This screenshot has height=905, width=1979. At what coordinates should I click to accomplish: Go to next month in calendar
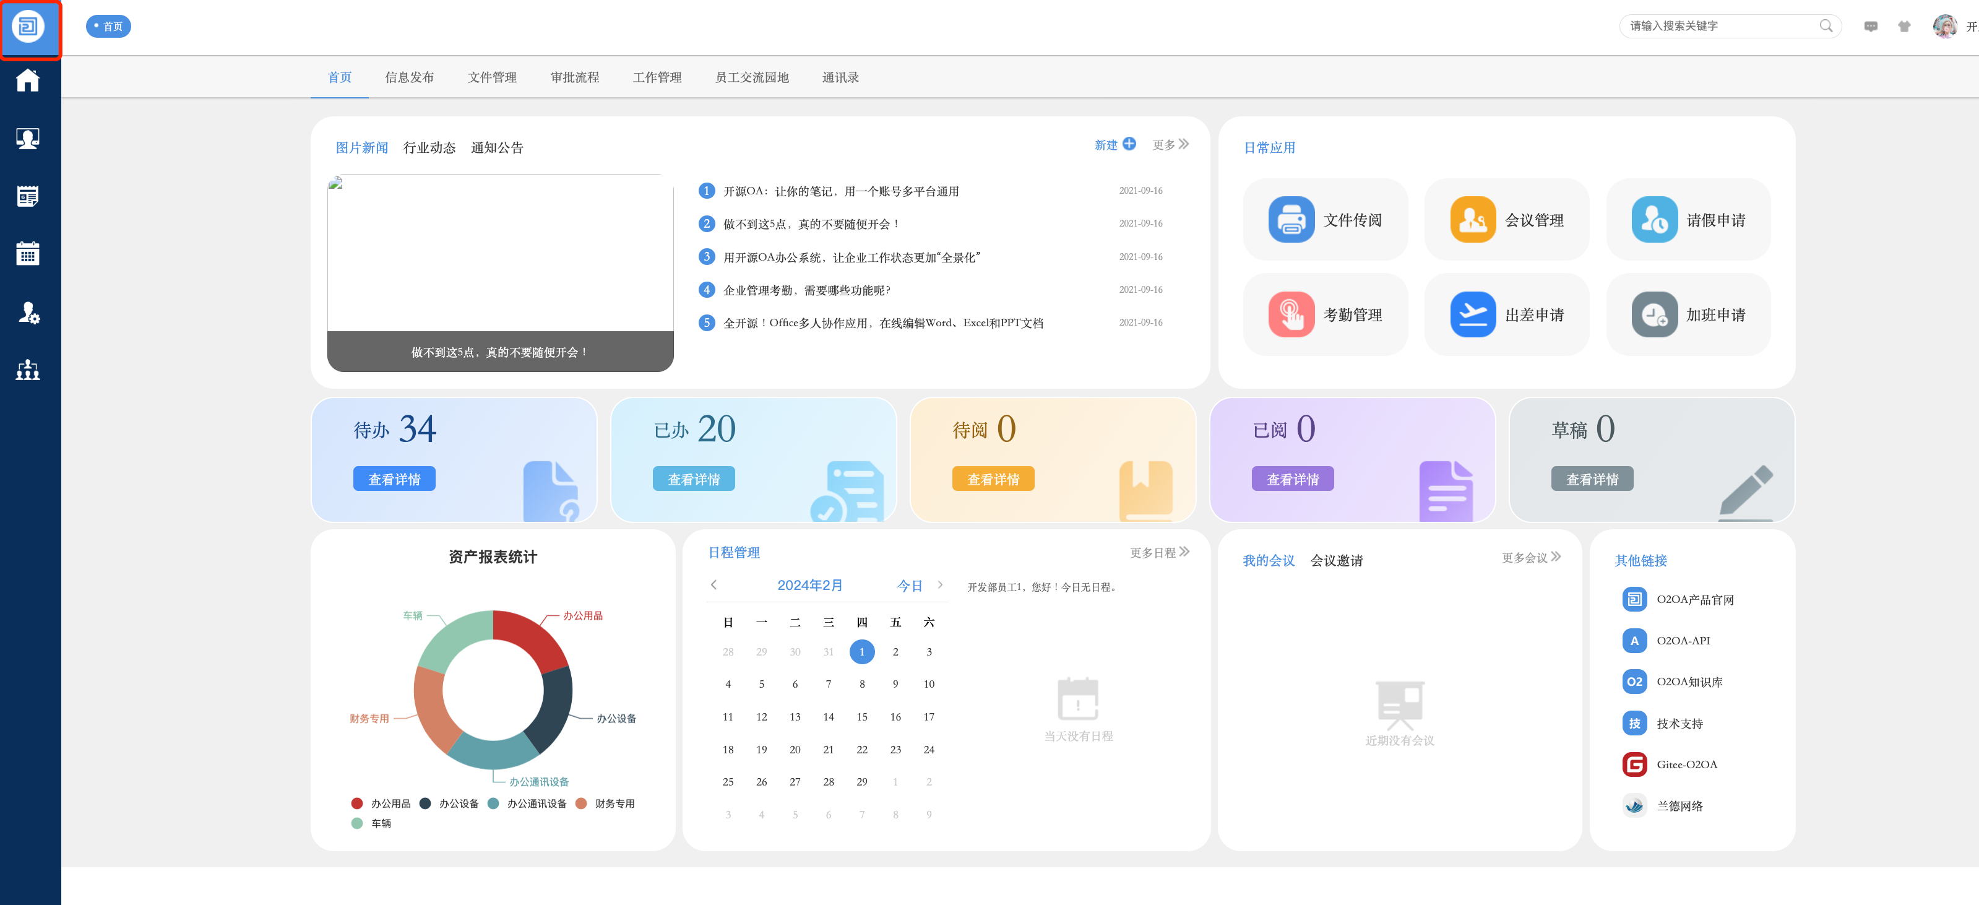939,584
